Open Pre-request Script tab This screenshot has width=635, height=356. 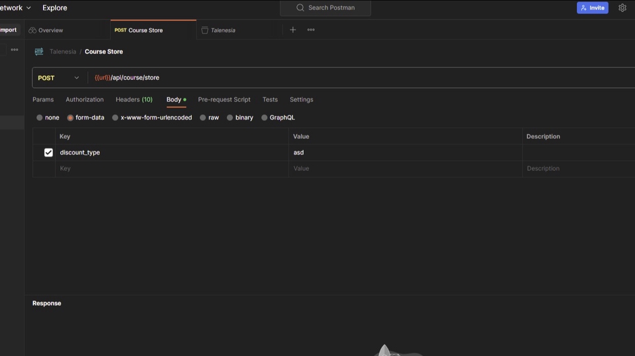[224, 100]
